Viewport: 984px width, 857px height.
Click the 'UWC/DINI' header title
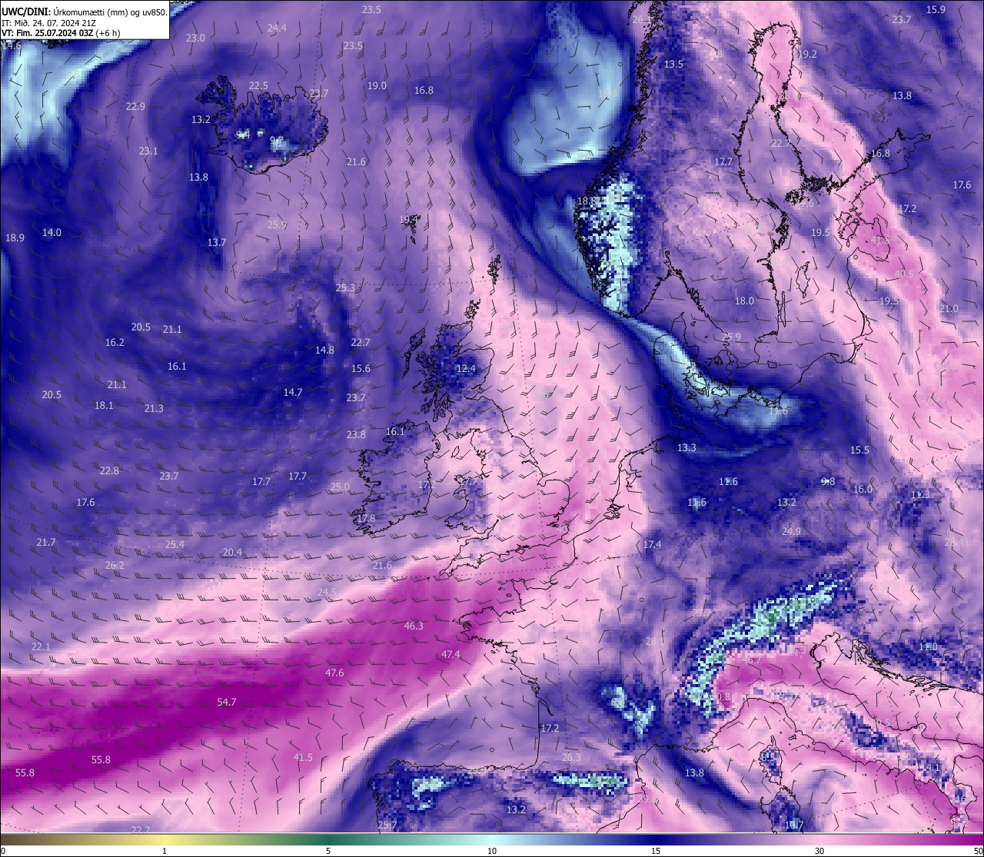point(26,12)
